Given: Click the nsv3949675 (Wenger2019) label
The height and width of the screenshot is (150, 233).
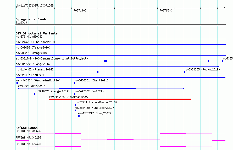Looking at the screenshot, I should pos(52,91).
